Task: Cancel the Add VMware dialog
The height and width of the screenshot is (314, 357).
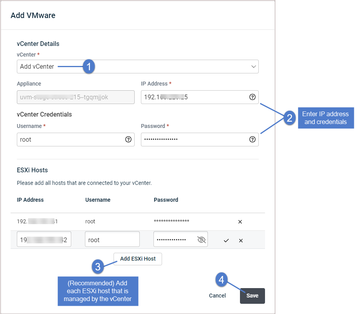Action: pyautogui.click(x=217, y=296)
